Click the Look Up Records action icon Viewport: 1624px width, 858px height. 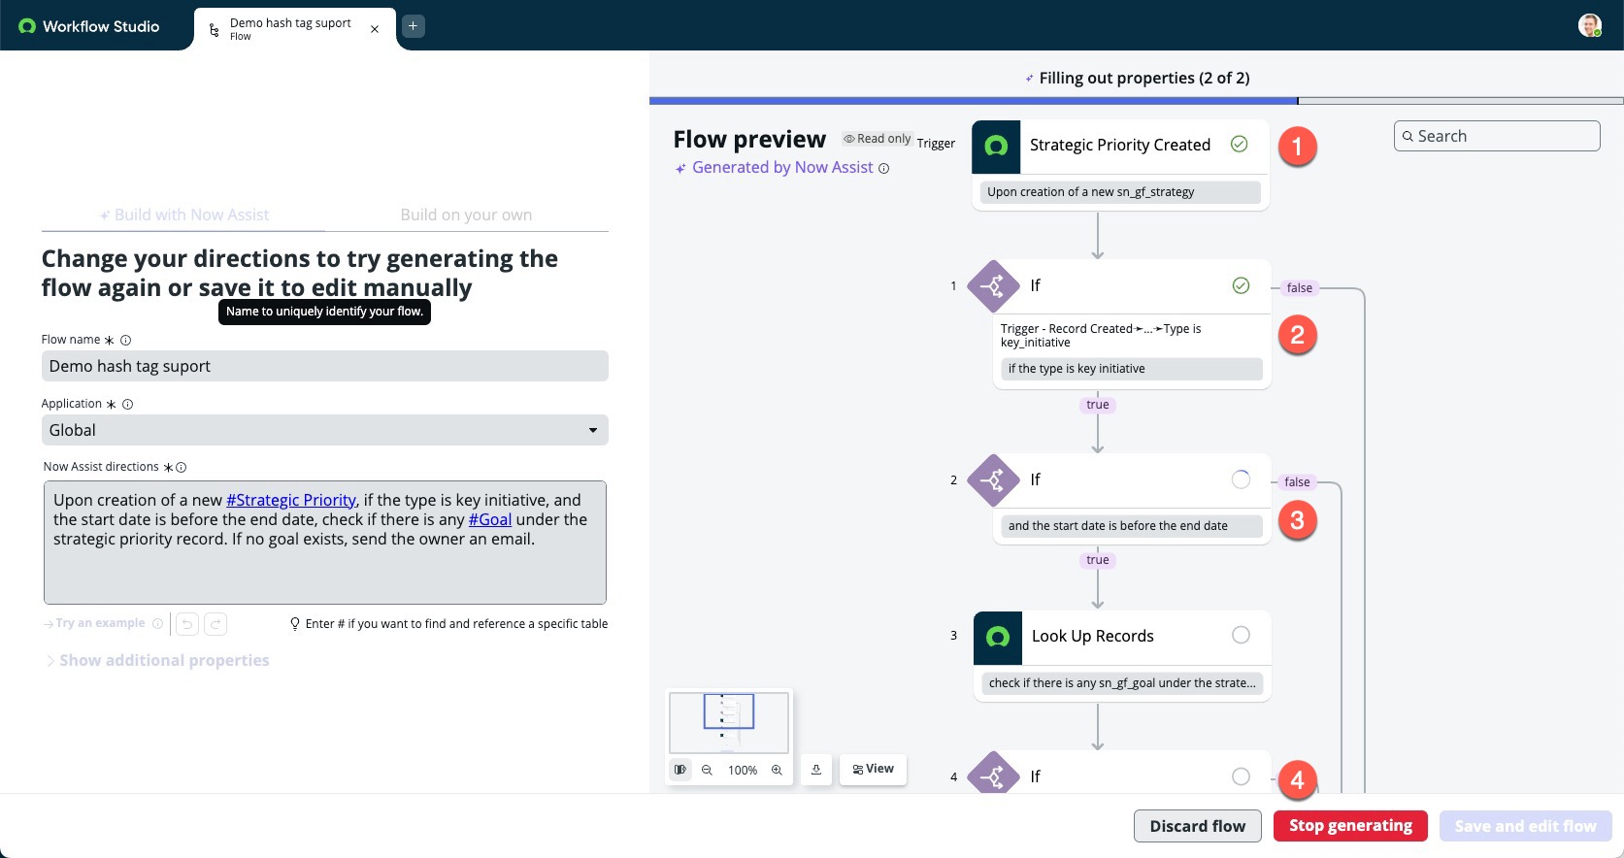click(x=998, y=637)
